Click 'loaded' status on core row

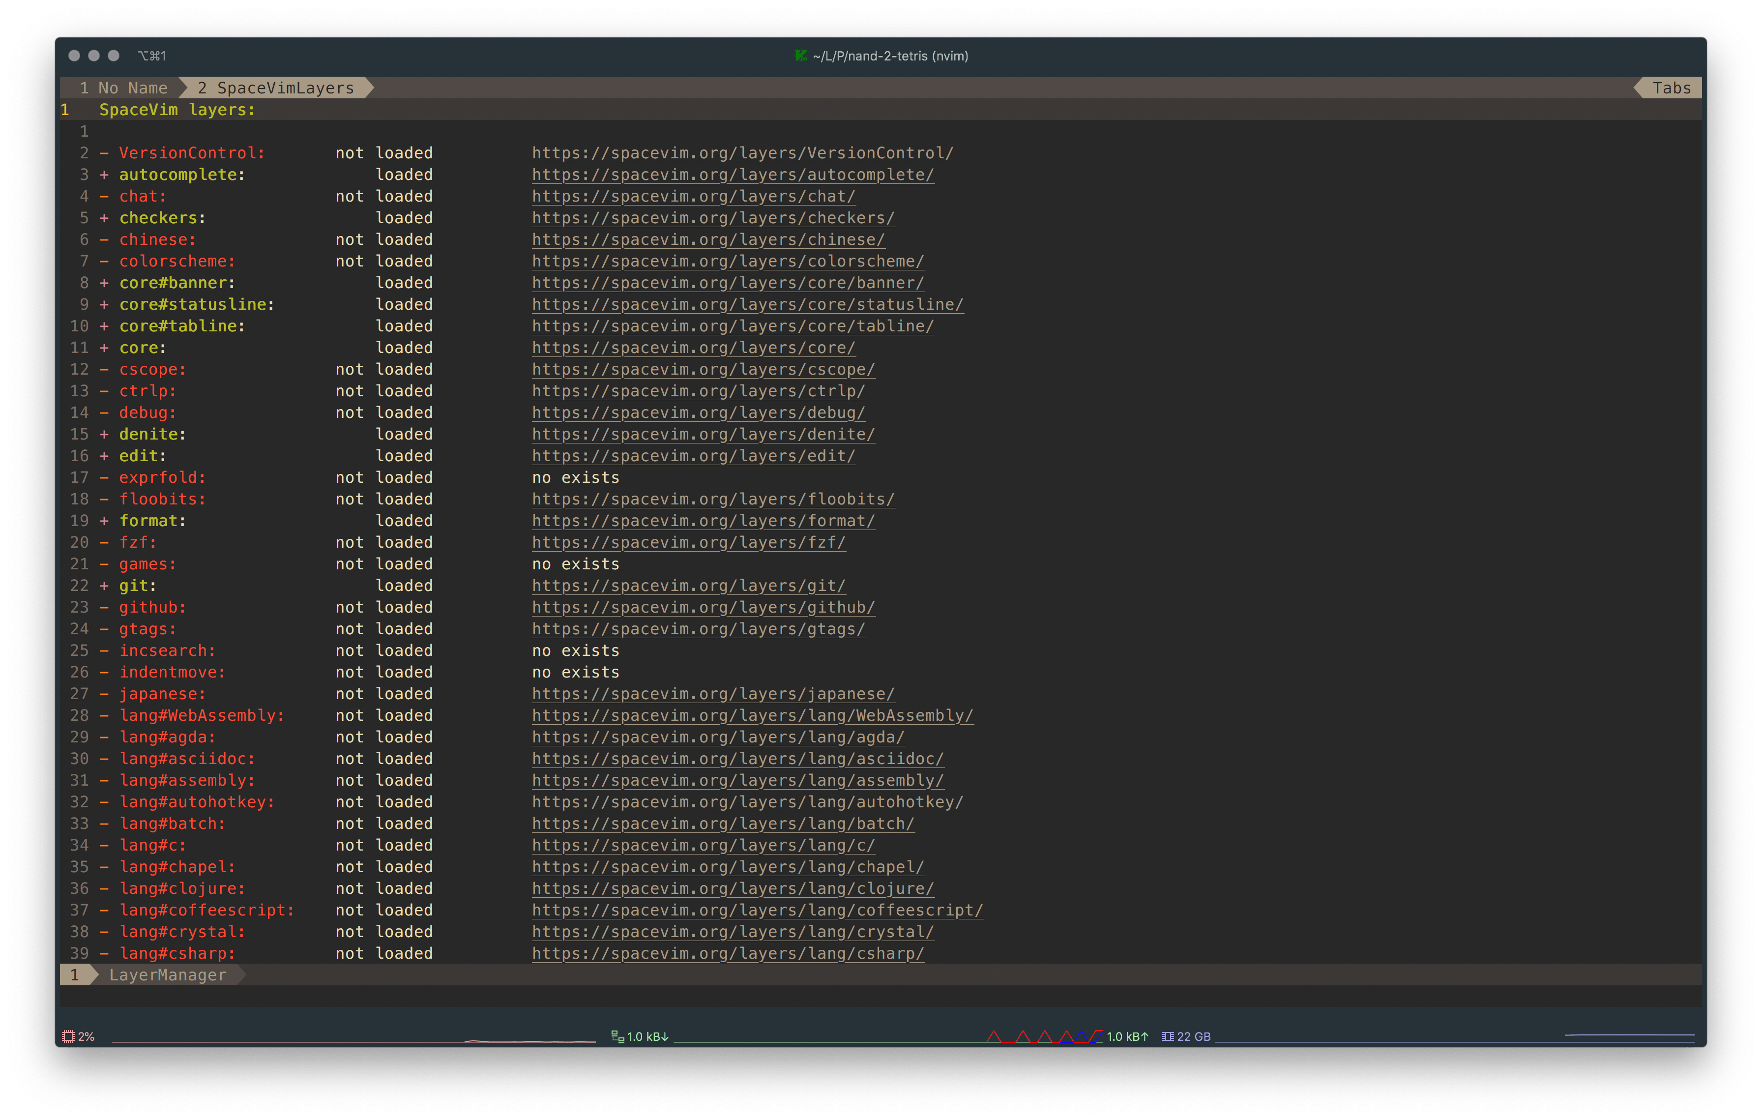404,348
